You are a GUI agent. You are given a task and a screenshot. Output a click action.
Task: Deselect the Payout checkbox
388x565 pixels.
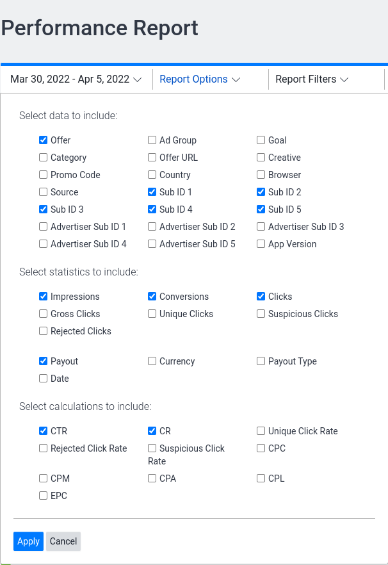click(x=44, y=361)
